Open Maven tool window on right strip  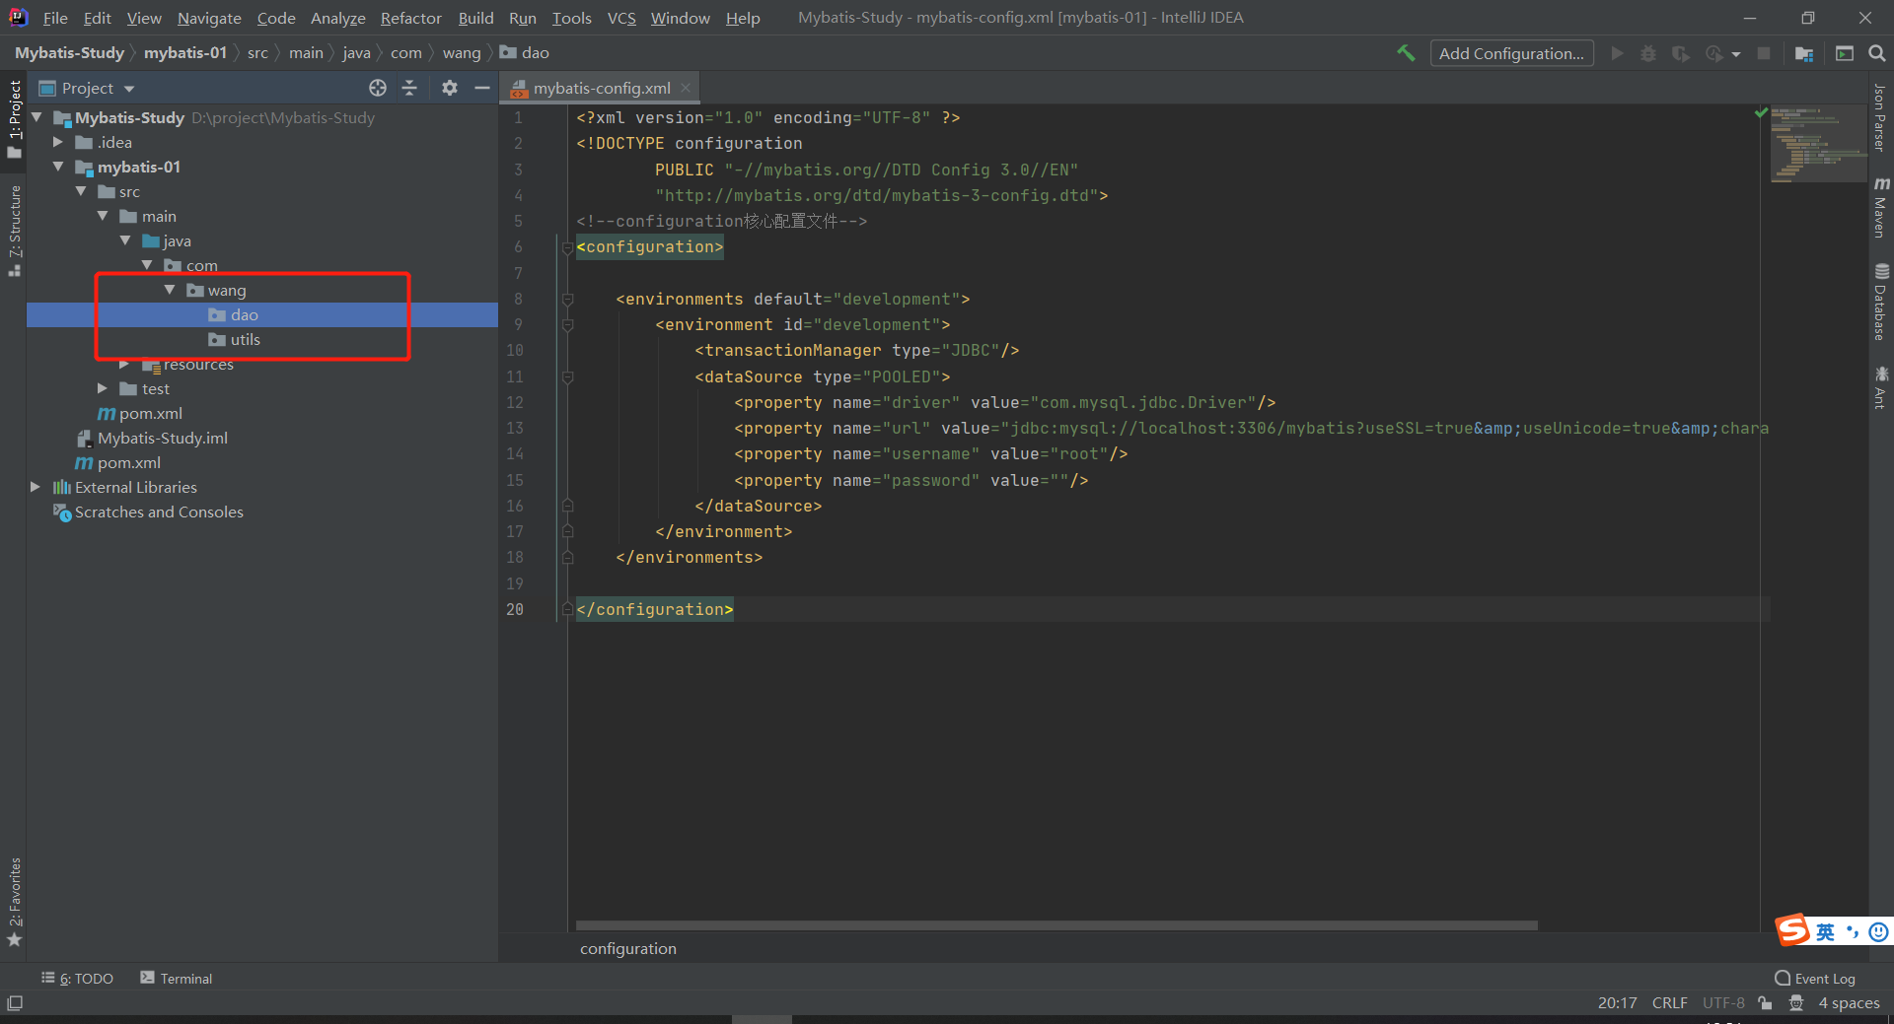pyautogui.click(x=1881, y=208)
